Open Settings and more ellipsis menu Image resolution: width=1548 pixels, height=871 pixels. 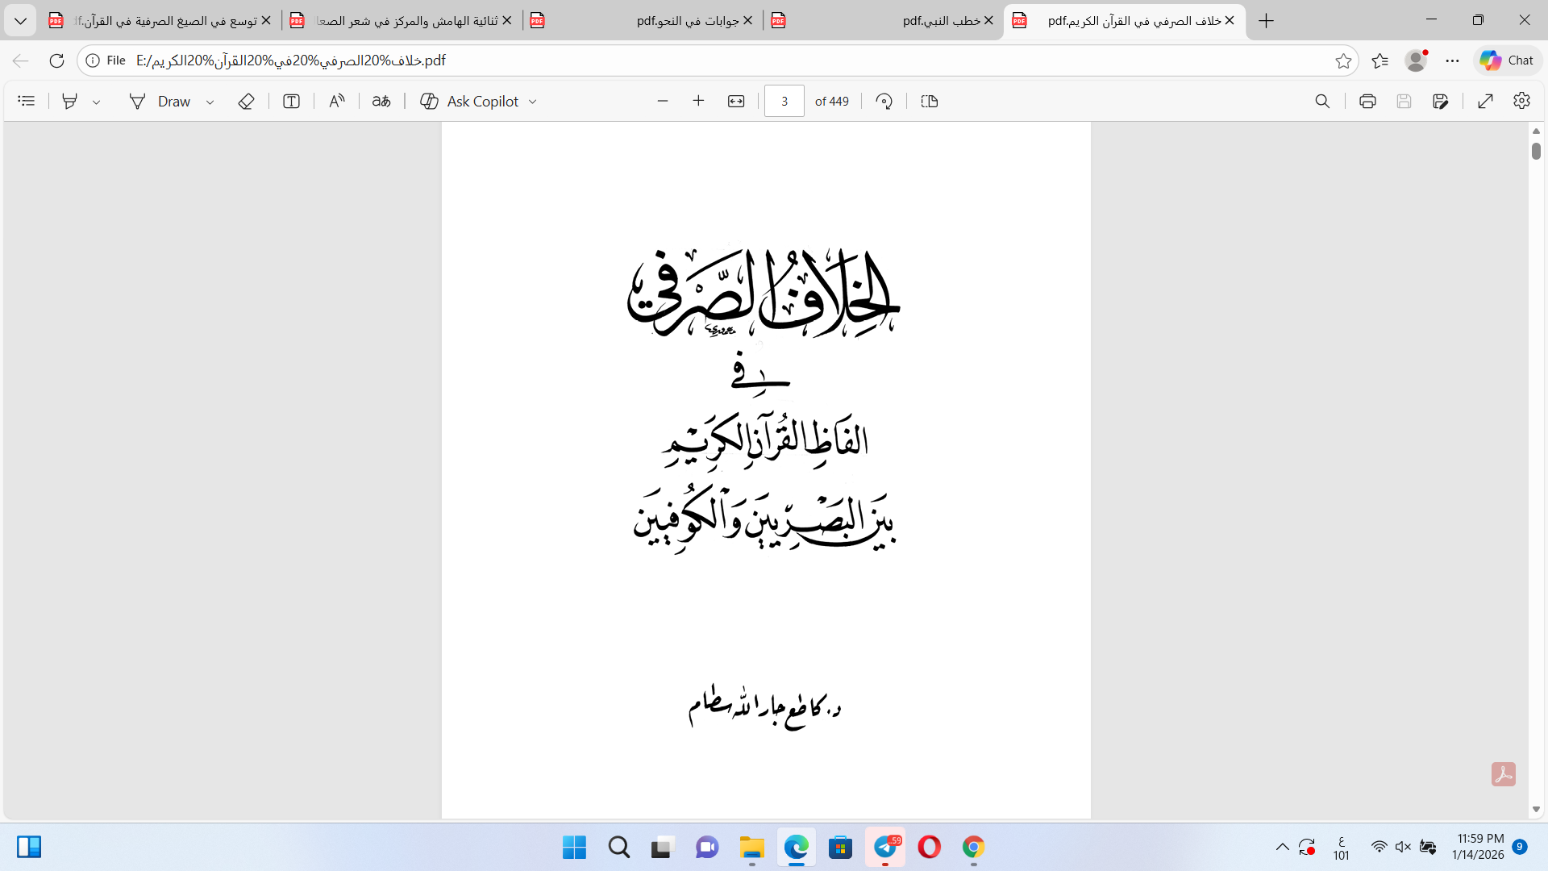click(1452, 60)
